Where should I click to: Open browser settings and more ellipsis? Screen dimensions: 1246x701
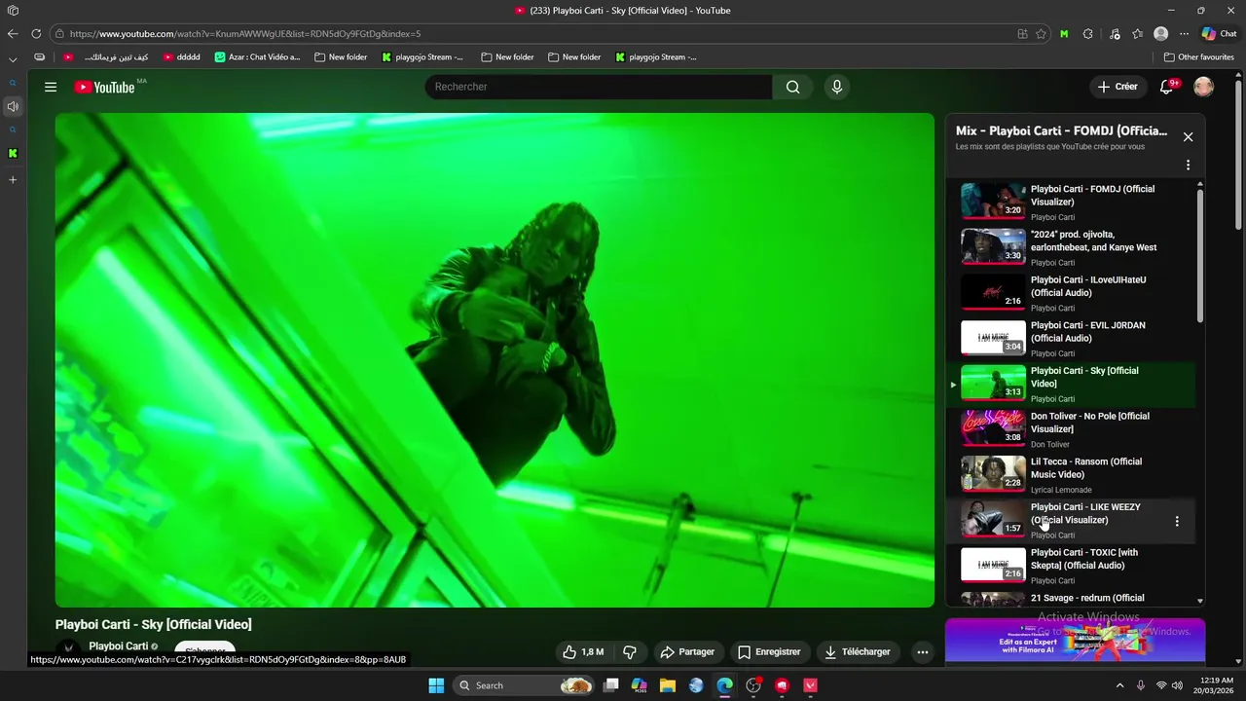tap(1183, 33)
